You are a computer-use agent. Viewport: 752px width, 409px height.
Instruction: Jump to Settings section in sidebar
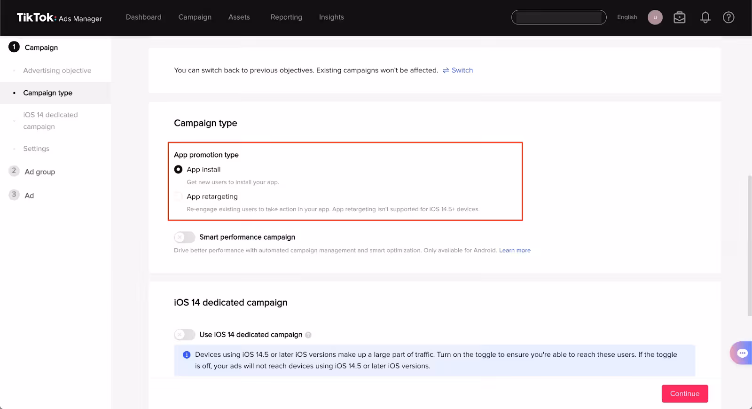click(x=36, y=149)
